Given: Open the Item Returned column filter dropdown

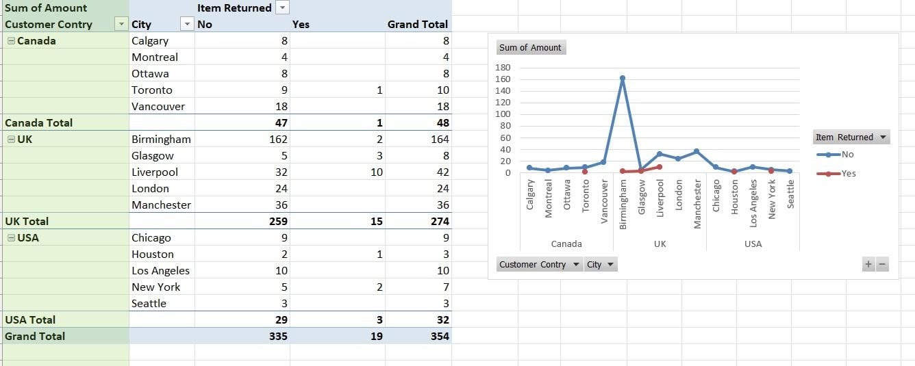Looking at the screenshot, I should (282, 8).
